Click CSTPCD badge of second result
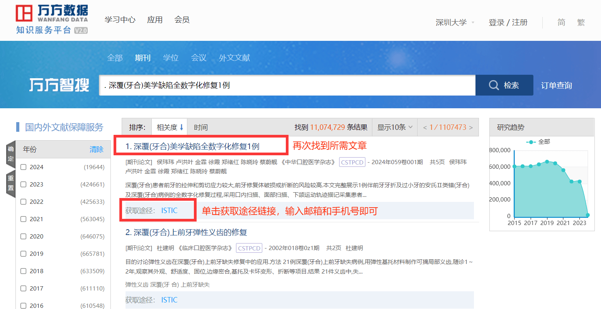 (x=249, y=248)
